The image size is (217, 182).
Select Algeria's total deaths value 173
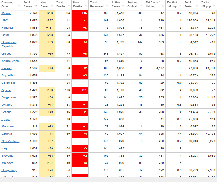pyautogui.click(x=67, y=90)
